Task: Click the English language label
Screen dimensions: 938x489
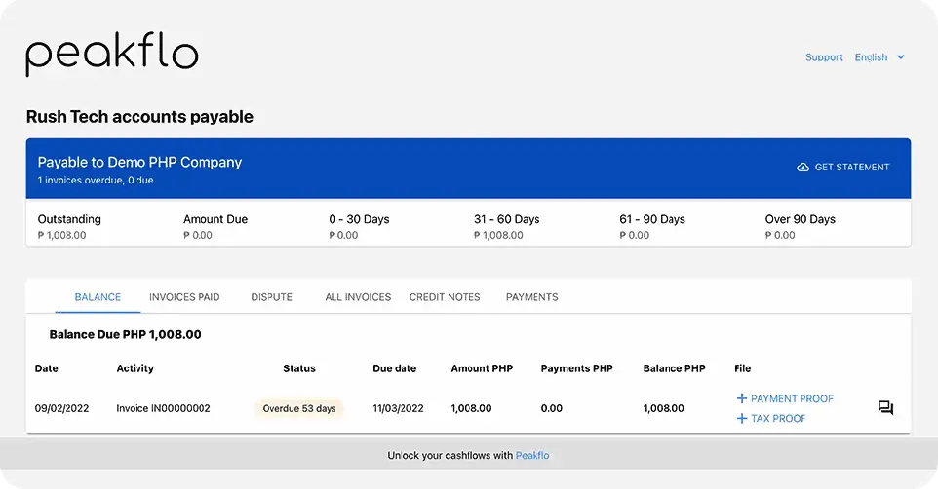Action: 871,57
